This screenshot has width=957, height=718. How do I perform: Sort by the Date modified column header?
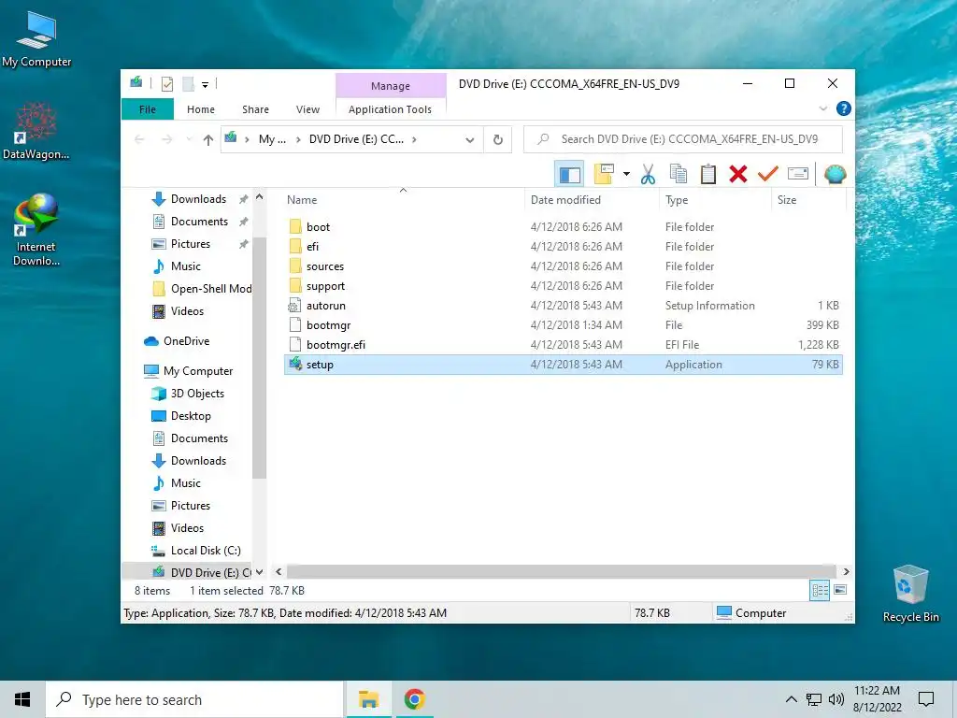coord(592,200)
